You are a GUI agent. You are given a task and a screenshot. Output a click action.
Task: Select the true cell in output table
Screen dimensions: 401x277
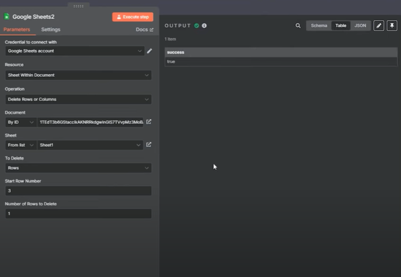[x=281, y=61]
